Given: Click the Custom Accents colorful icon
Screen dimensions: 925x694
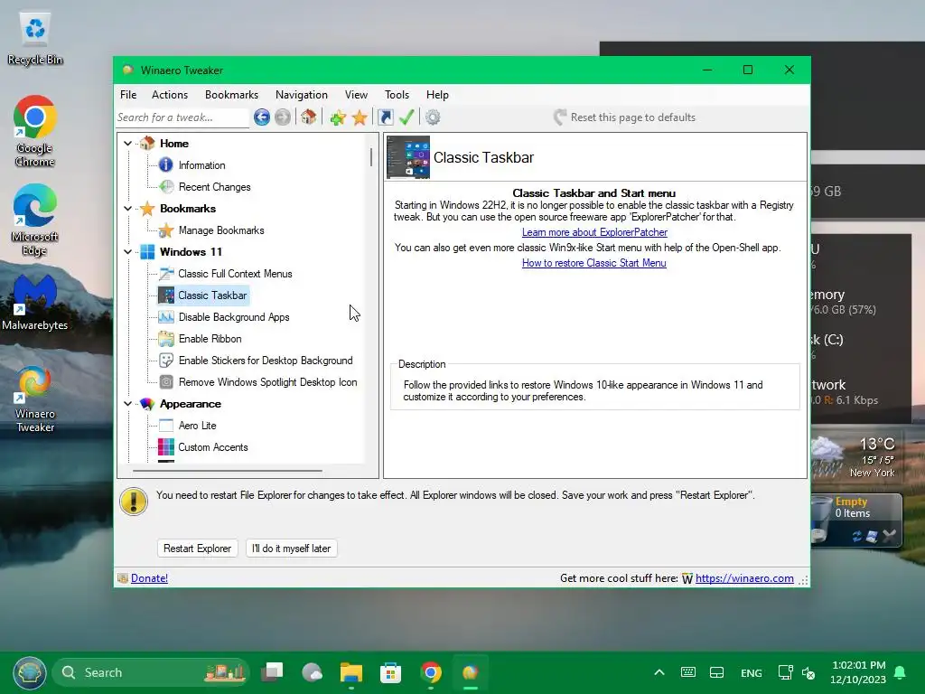Looking at the screenshot, I should point(166,446).
